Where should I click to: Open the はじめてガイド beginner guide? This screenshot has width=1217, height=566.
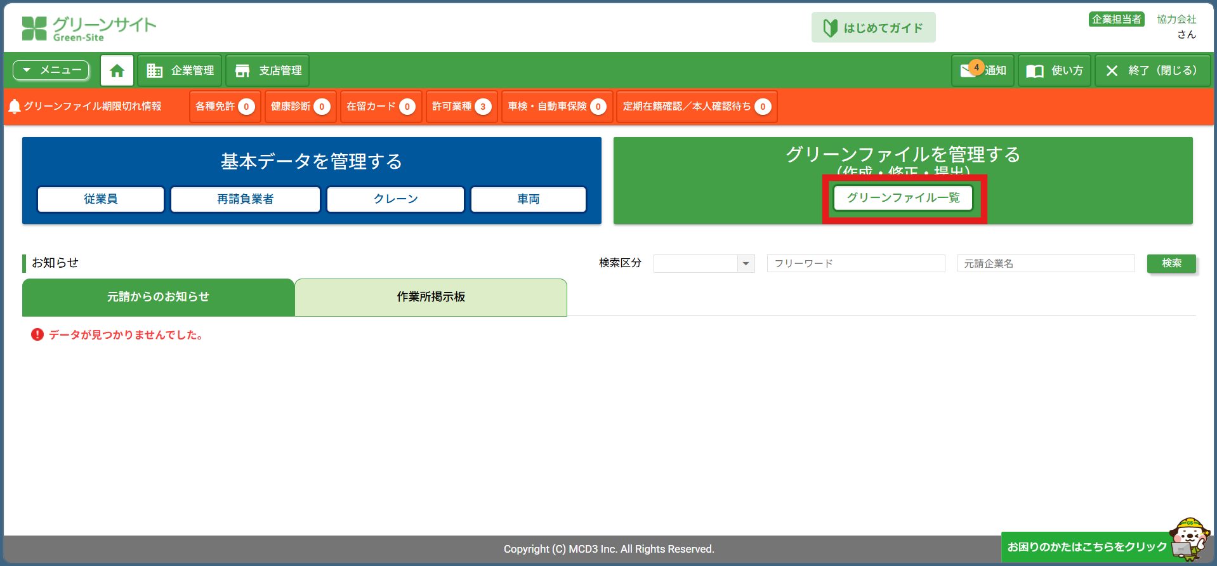pos(873,28)
